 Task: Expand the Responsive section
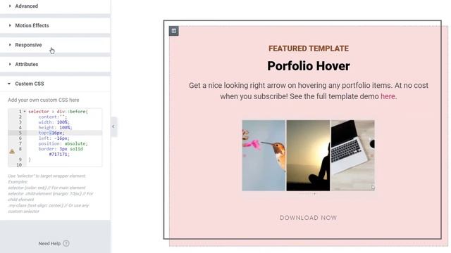tap(55, 45)
